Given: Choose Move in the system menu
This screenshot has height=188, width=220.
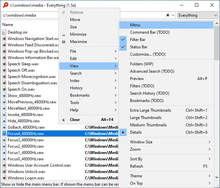Looking at the screenshot, I should 89,20.
